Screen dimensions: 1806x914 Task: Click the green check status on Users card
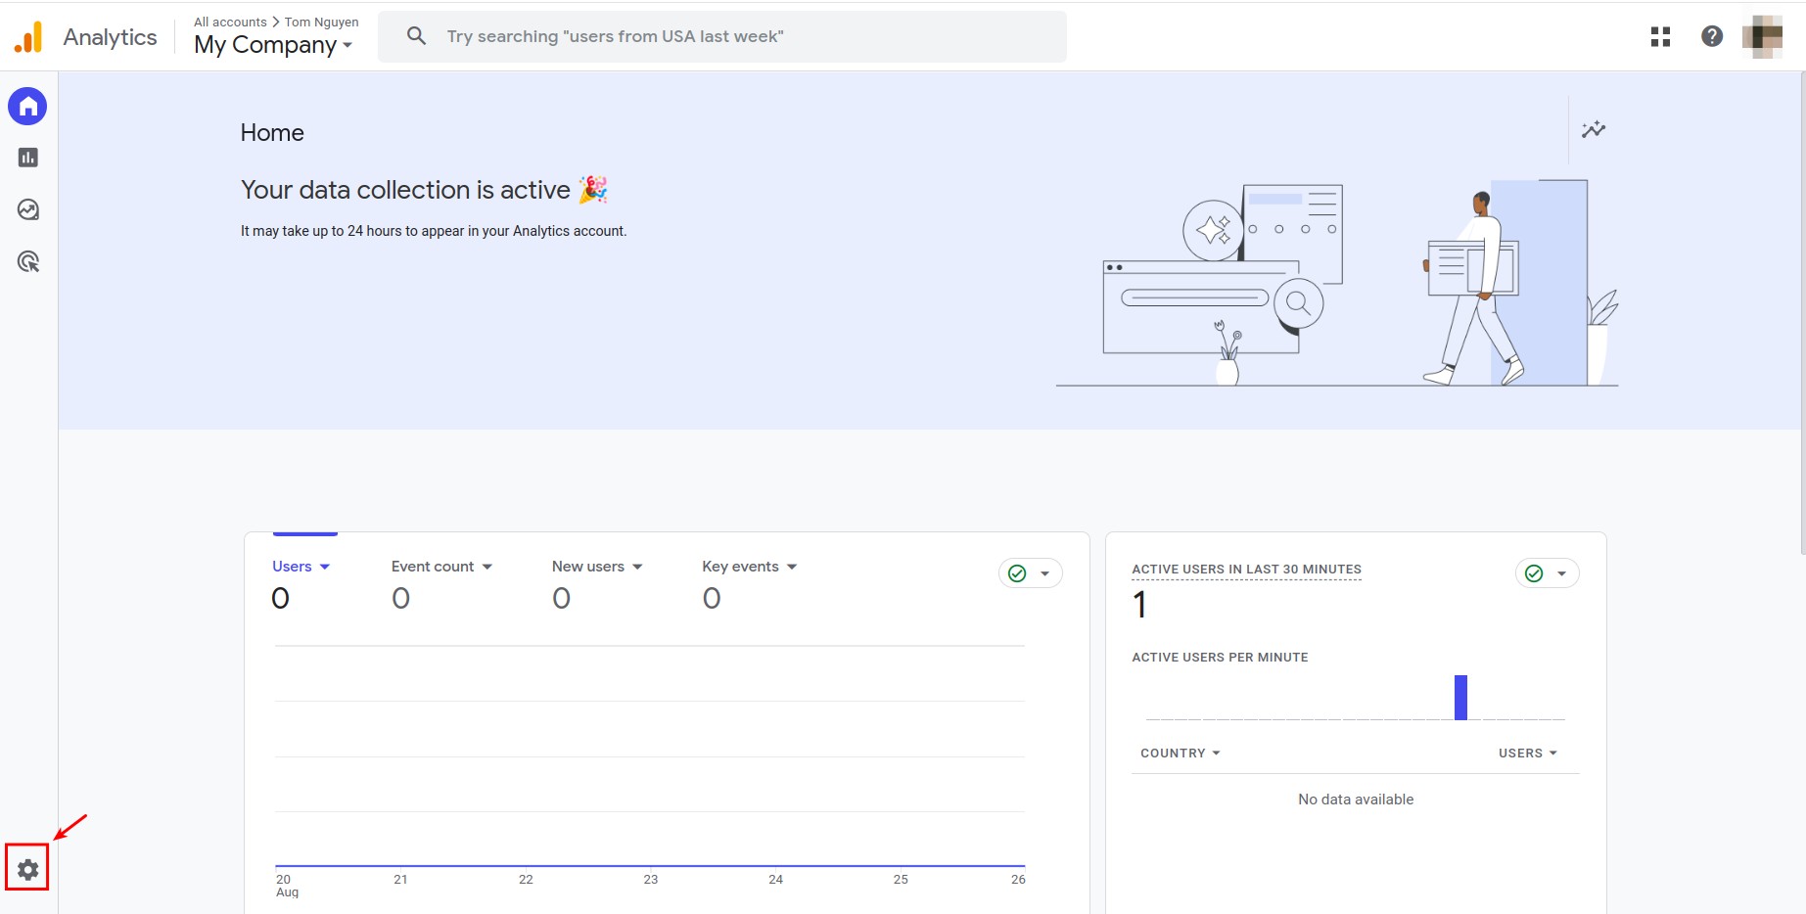[1017, 573]
